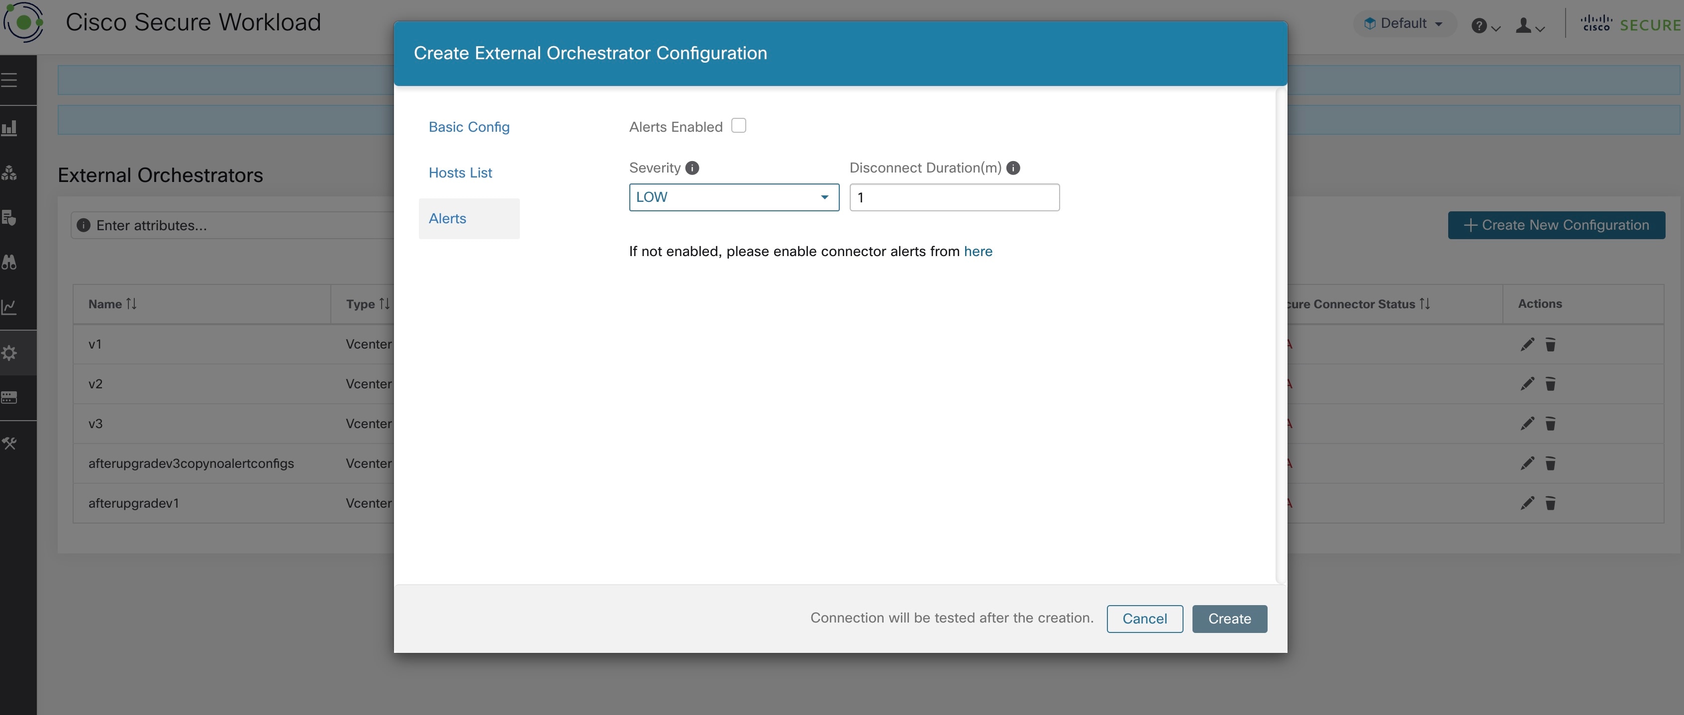Open the Manage gear sidebar icon
The width and height of the screenshot is (1684, 715).
click(9, 353)
